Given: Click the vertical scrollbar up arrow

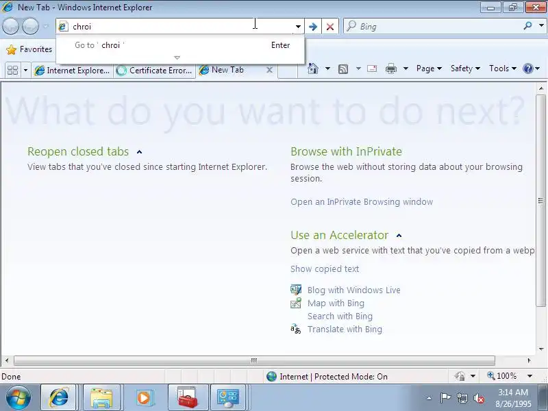Looking at the screenshot, I should 541,88.
